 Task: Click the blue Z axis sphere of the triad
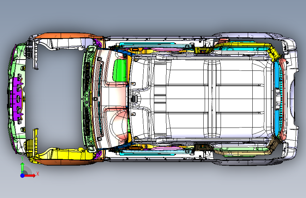click(23, 175)
